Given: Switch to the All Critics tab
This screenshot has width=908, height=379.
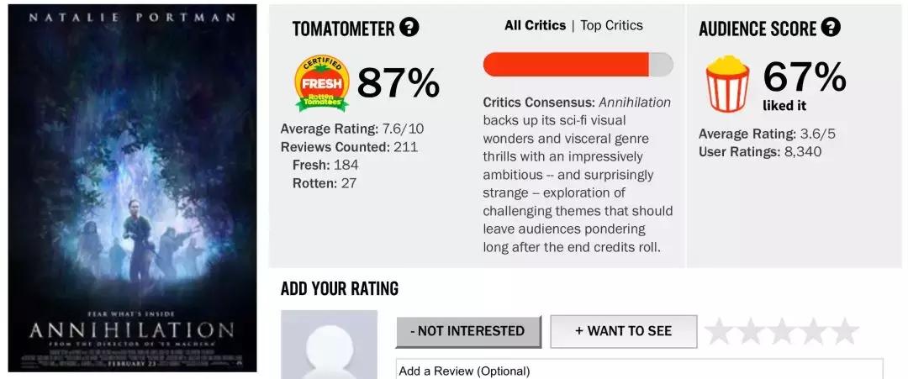Looking at the screenshot, I should pyautogui.click(x=535, y=25).
